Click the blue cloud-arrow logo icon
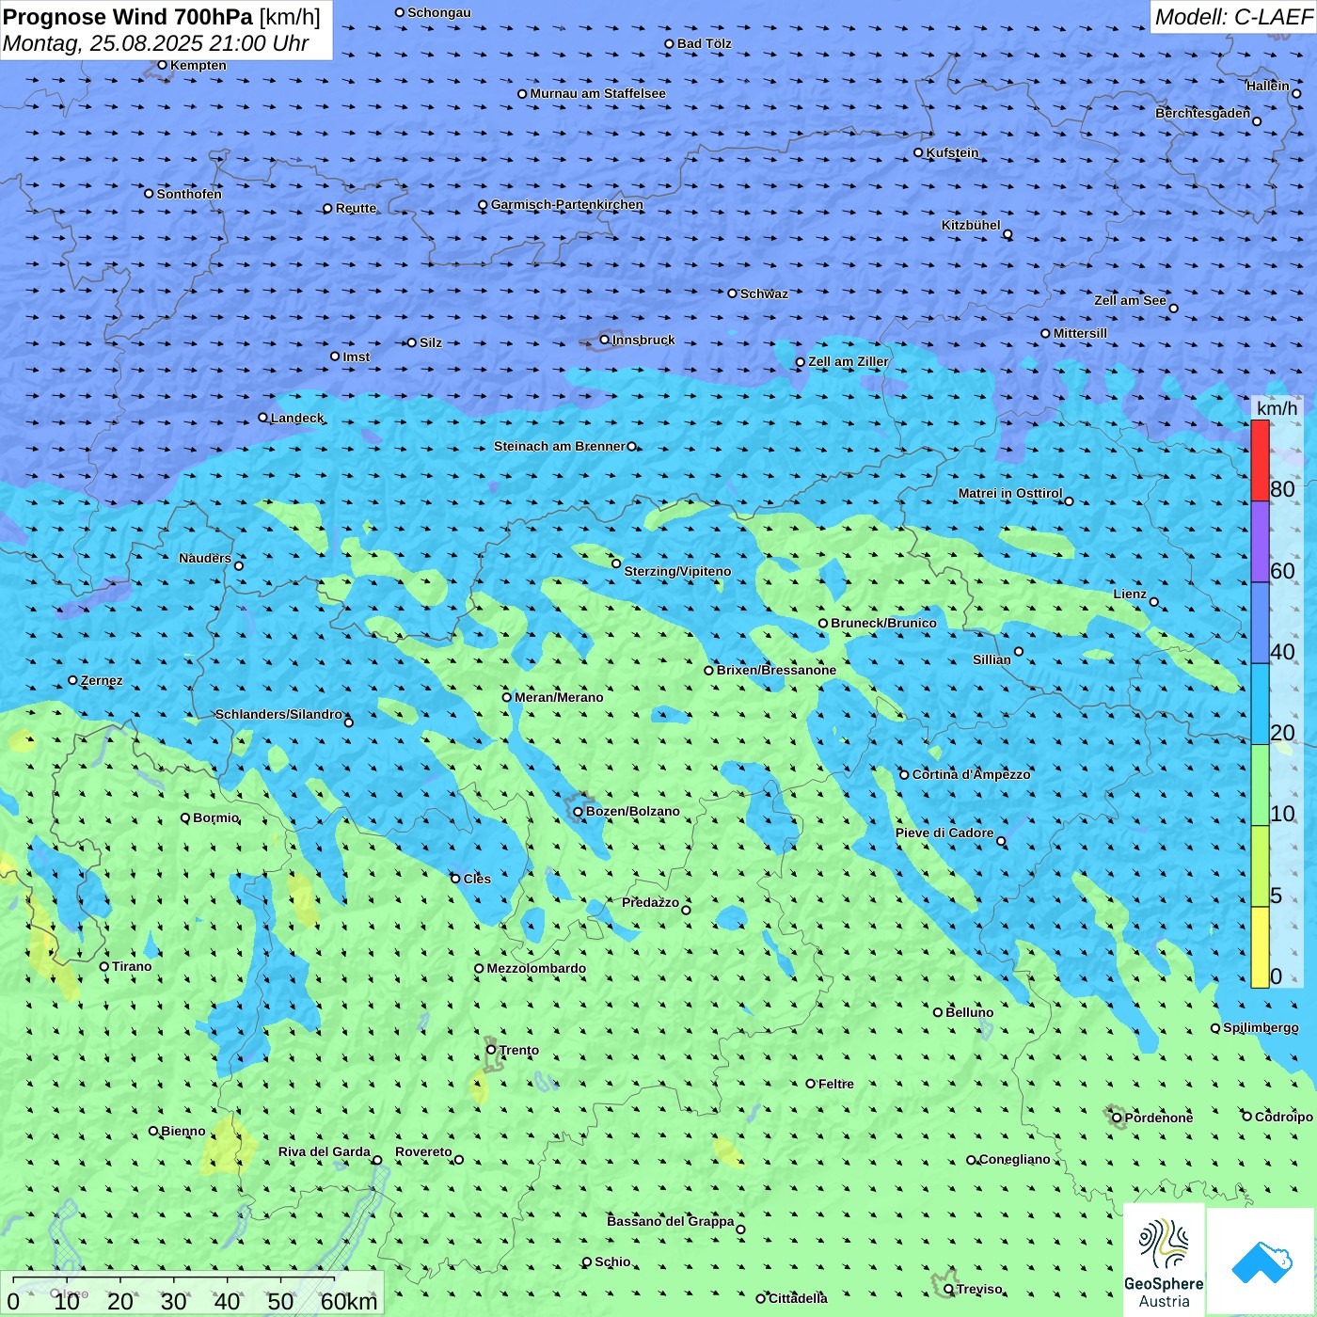 click(x=1261, y=1261)
